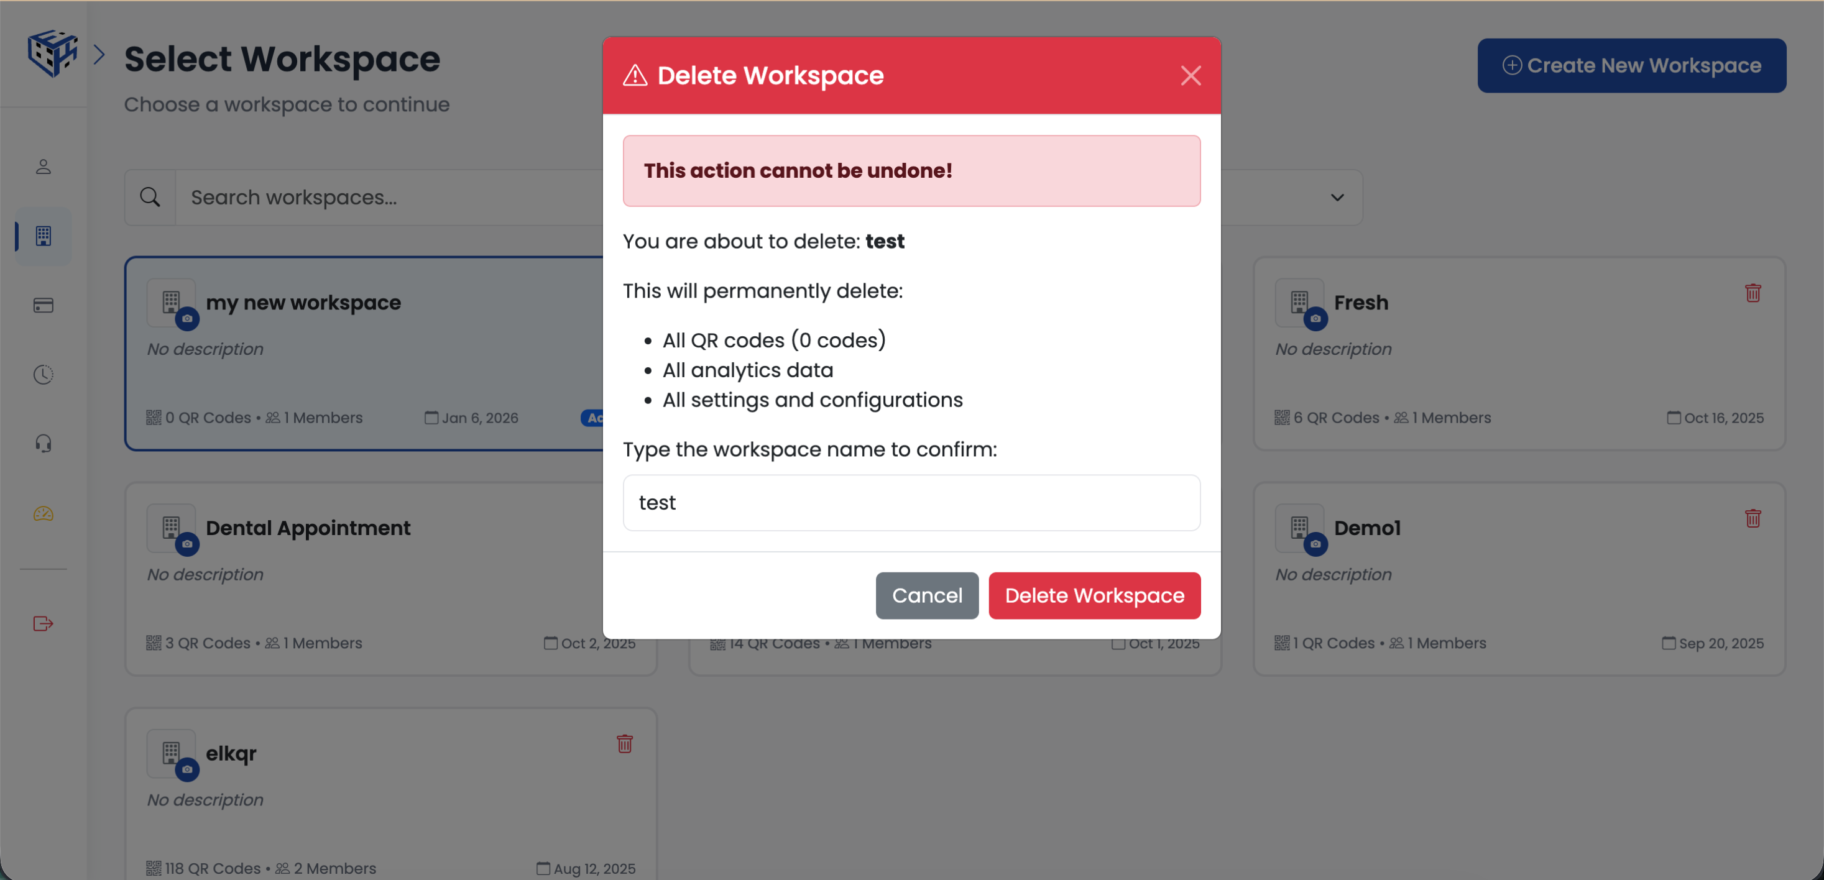Log out using the red exit icon
Viewport: 1824px width, 880px height.
pos(42,624)
